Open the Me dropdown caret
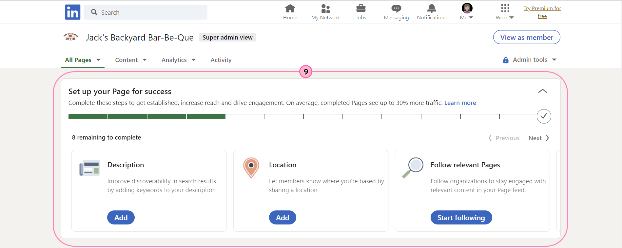The height and width of the screenshot is (248, 622). (x=471, y=18)
